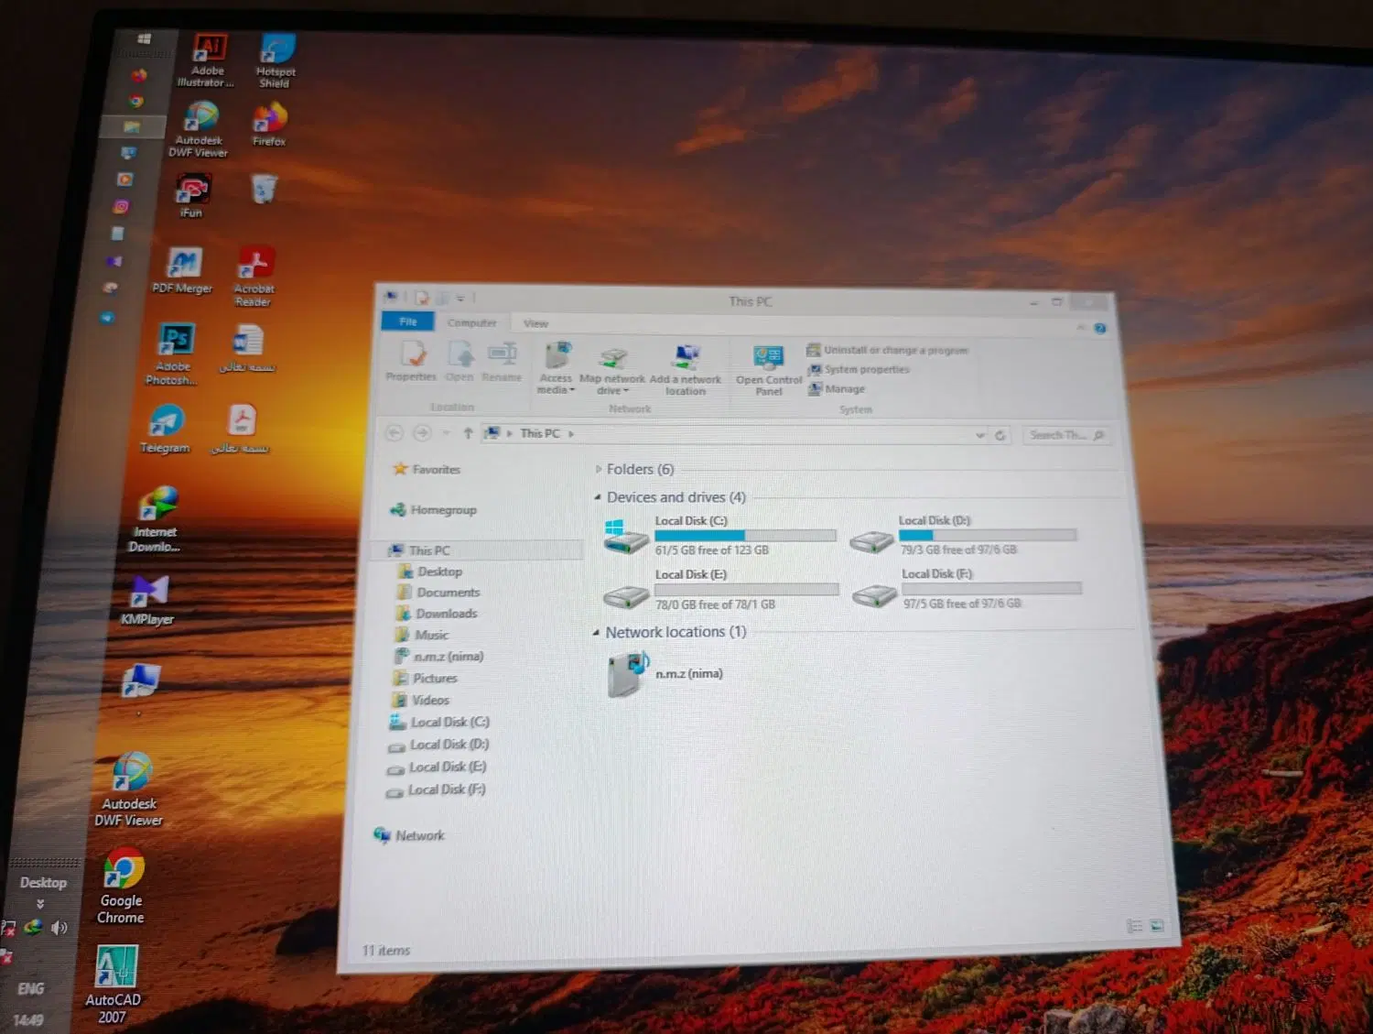This screenshot has height=1034, width=1373.
Task: Collapse the ribbon with the chevron
Action: 1081,327
